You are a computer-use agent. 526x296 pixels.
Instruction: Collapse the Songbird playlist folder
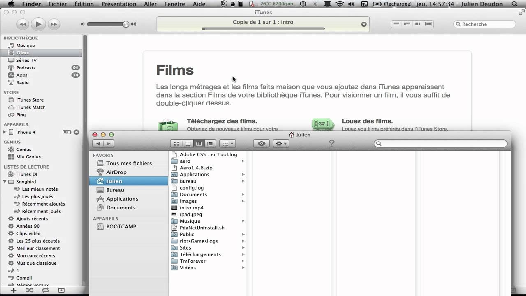tap(5, 182)
